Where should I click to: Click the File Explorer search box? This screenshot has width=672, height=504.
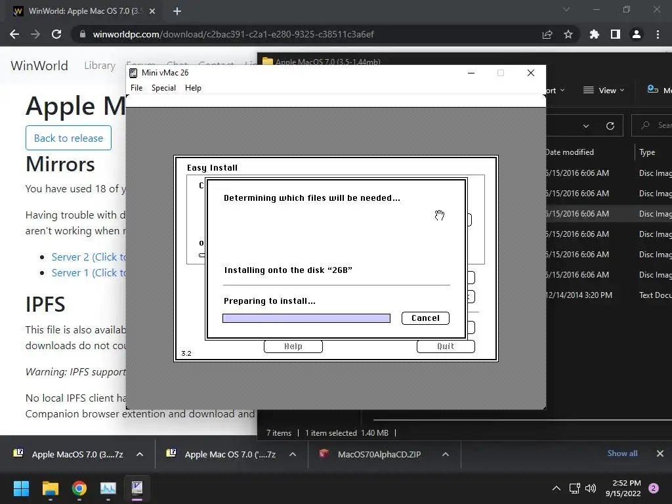click(652, 125)
